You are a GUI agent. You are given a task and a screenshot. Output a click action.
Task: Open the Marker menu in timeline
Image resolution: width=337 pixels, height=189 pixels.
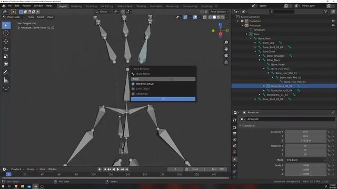[x=53, y=169]
